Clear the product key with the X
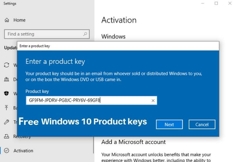The height and width of the screenshot is (162, 235). [x=153, y=100]
